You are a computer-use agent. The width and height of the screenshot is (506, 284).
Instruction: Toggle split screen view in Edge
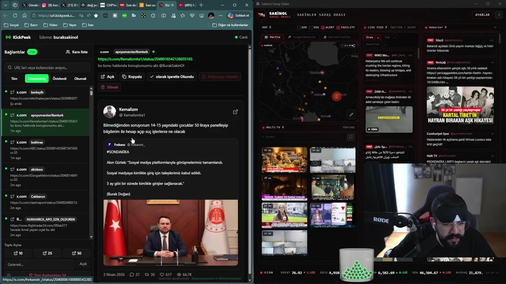[x=163, y=15]
